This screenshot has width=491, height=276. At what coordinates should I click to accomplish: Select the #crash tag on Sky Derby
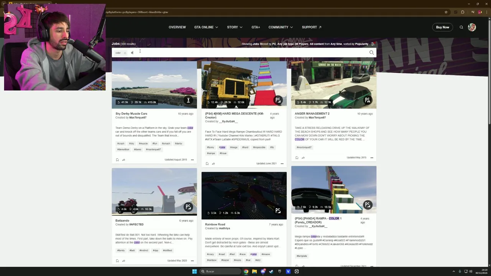[121, 143]
